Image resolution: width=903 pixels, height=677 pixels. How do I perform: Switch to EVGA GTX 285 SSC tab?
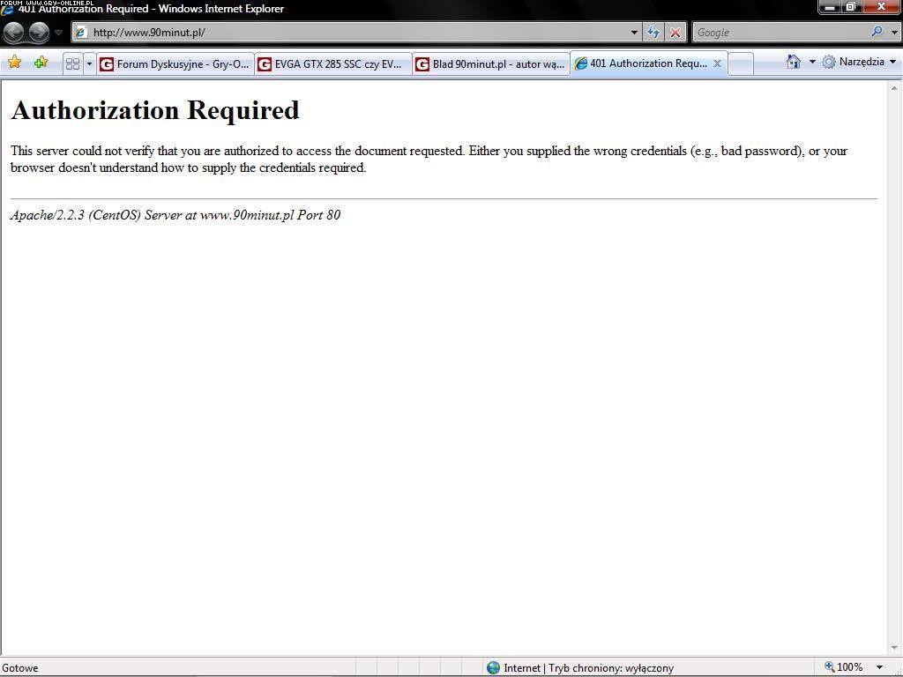click(333, 63)
